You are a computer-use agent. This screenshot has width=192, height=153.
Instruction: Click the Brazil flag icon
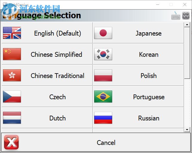click(x=103, y=97)
